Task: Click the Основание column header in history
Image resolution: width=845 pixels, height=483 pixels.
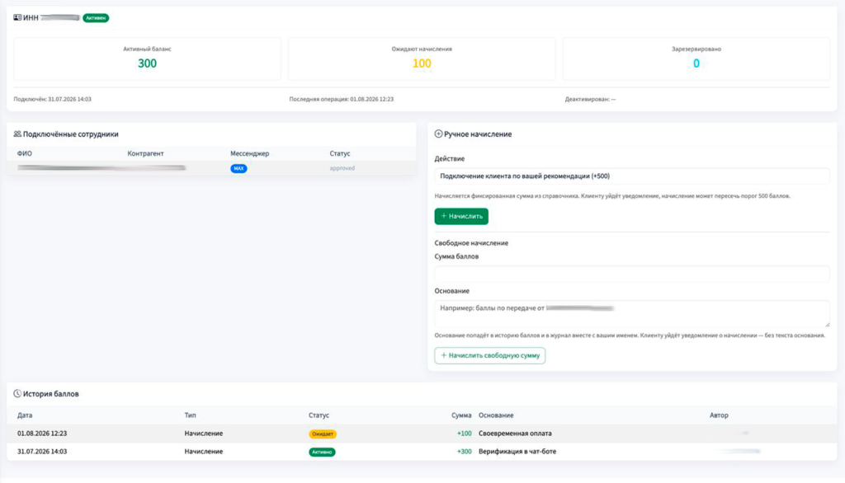Action: pyautogui.click(x=496, y=415)
